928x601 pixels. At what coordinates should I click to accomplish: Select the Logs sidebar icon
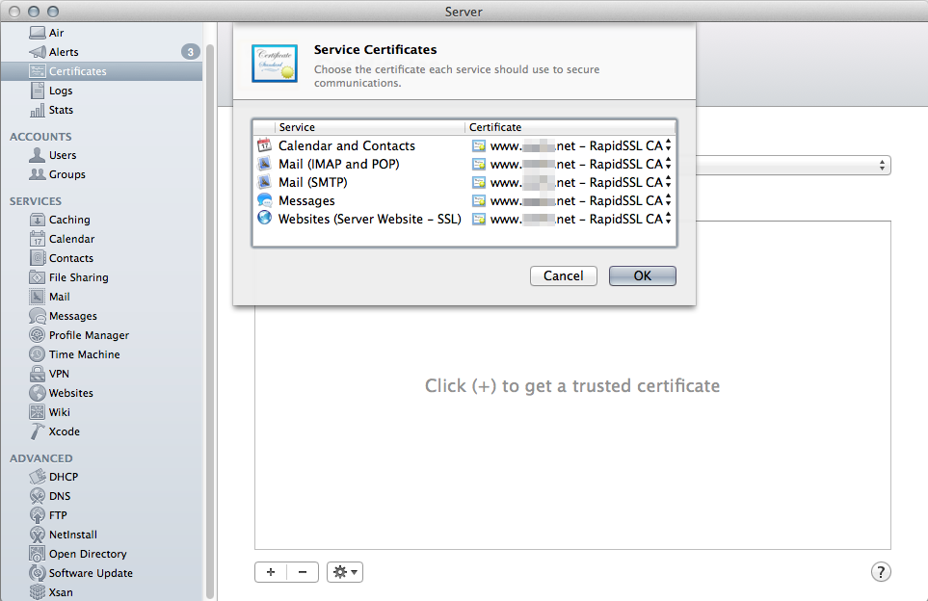pyautogui.click(x=38, y=91)
